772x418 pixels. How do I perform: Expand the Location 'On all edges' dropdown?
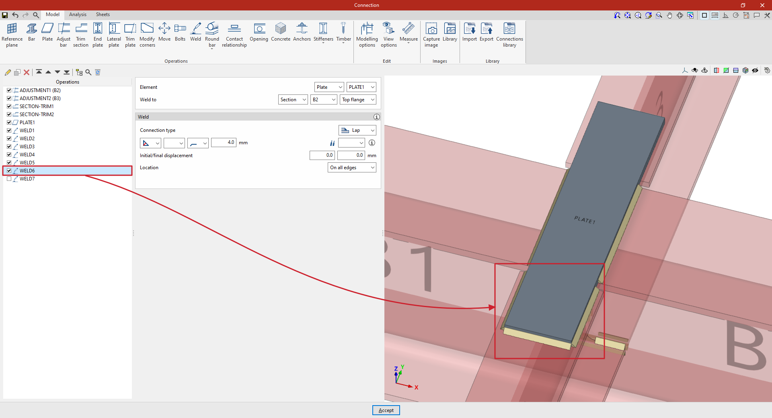point(352,168)
